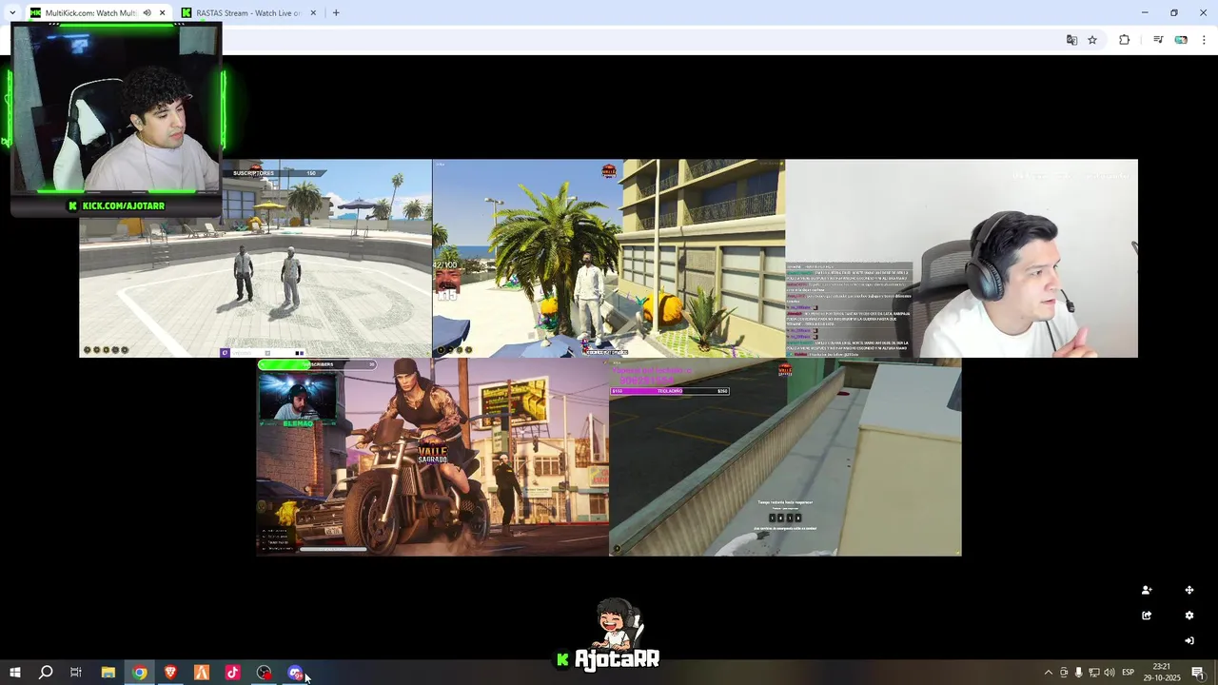Select the palm tree hotel stream

[x=609, y=258]
